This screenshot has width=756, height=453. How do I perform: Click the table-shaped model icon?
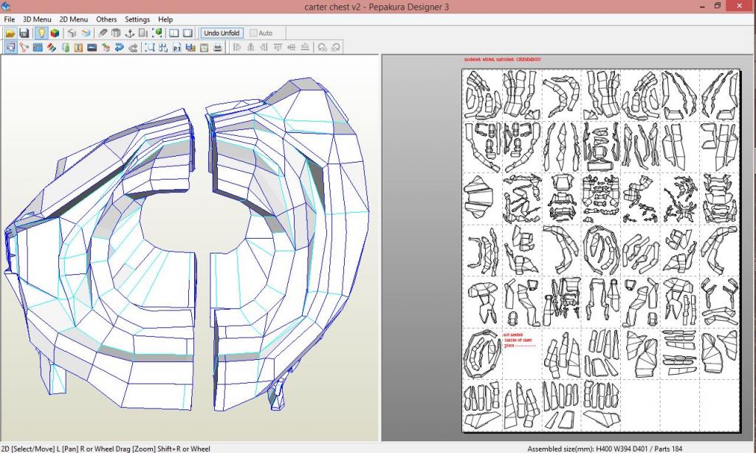point(116,33)
